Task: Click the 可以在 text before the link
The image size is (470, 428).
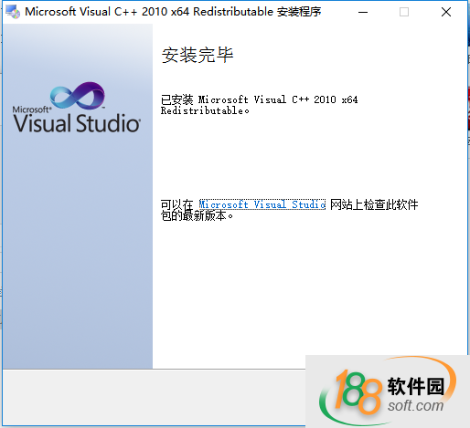Action: 177,204
